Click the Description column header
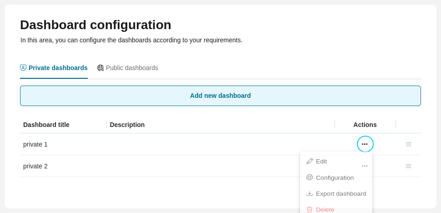The width and height of the screenshot is (441, 213). pos(127,125)
